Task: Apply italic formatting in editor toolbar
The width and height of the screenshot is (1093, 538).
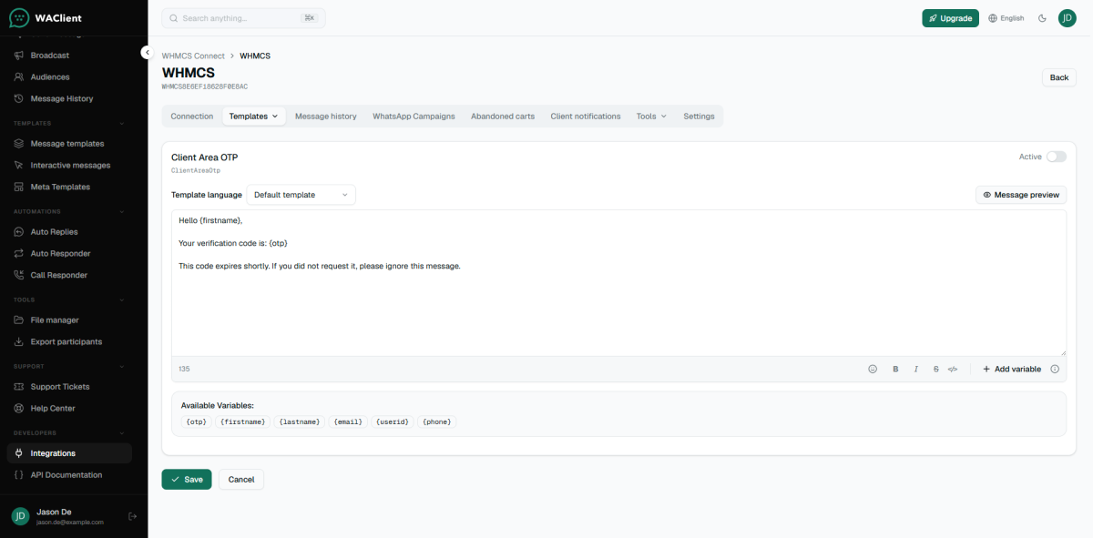Action: 915,369
